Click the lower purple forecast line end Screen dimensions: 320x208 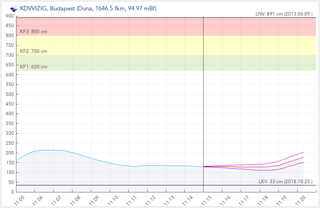303,162
